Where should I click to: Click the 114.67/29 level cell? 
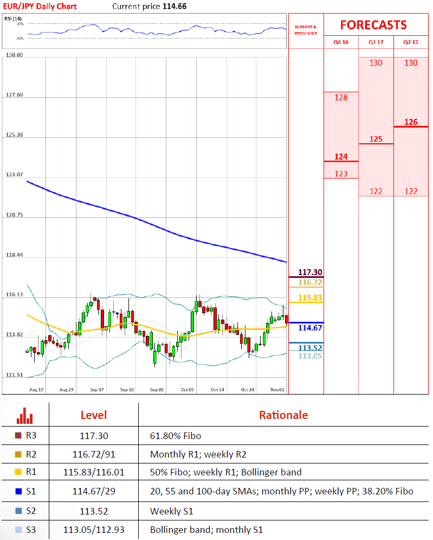pos(94,492)
